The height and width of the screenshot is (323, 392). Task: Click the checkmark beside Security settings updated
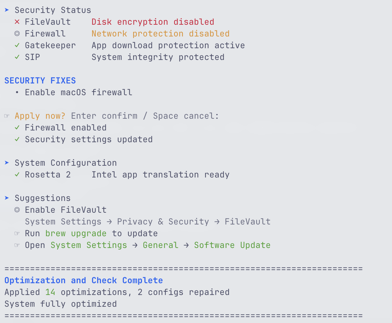coord(17,140)
